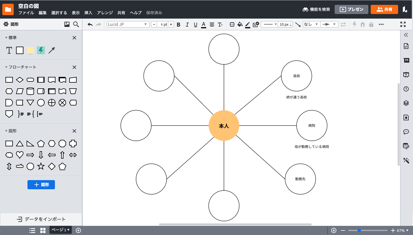Open the layers panel in right sidebar
The width and height of the screenshot is (413, 235).
point(406,103)
